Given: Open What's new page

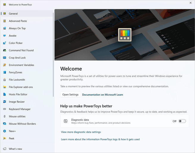Looking at the screenshot, I should pos(27,149).
